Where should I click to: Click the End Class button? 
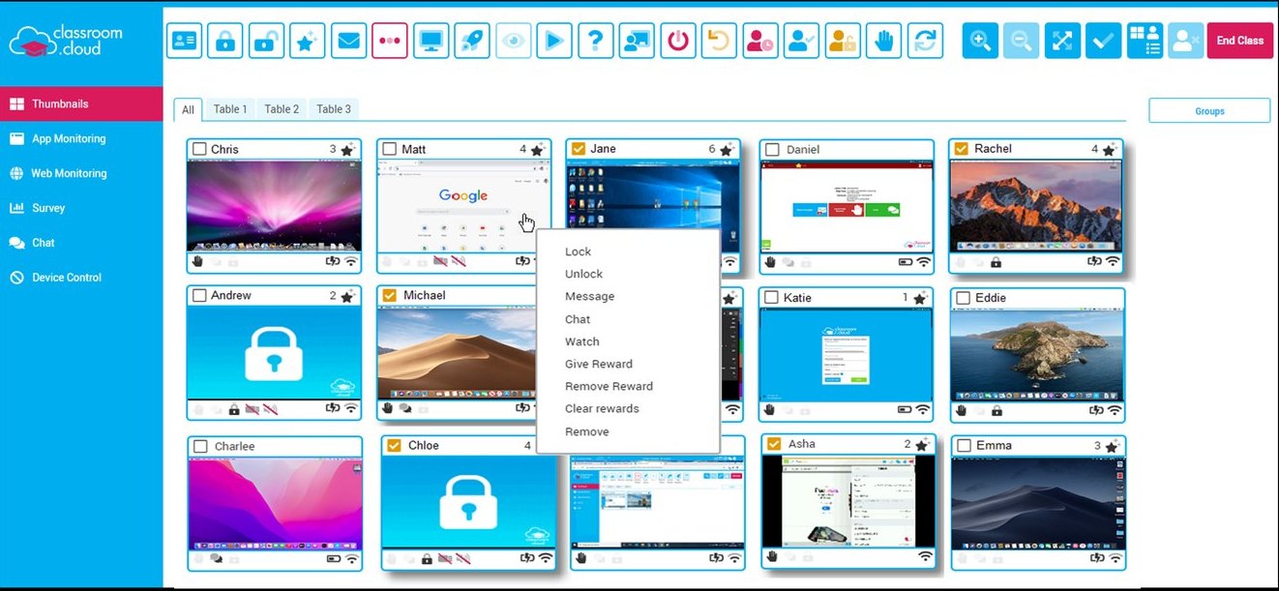pos(1239,41)
